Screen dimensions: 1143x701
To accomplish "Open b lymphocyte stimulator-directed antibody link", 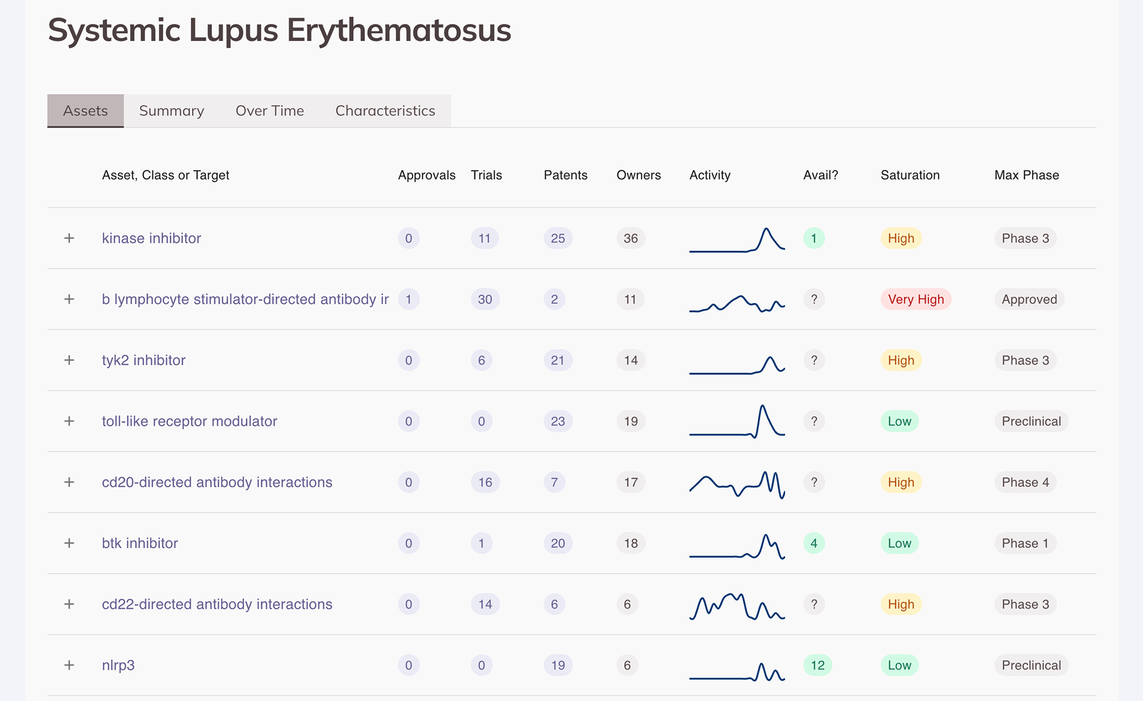I will 245,299.
